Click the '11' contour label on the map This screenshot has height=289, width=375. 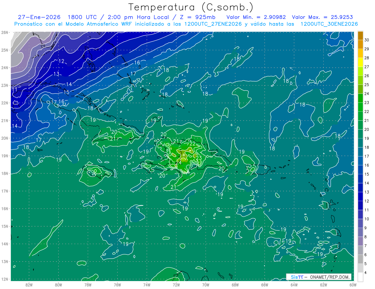(15, 89)
